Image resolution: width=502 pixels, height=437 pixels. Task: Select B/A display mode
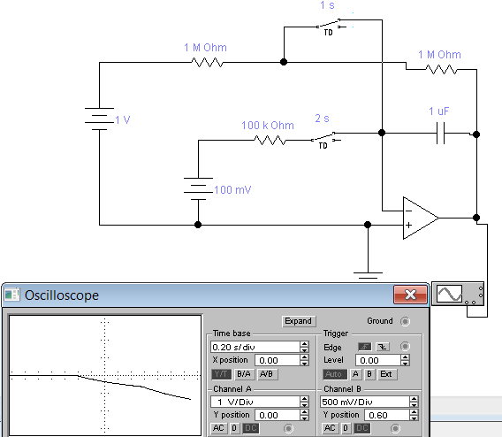coord(244,374)
